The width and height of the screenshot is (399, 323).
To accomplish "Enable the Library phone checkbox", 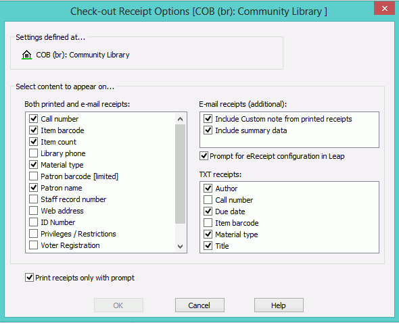I will [33, 153].
